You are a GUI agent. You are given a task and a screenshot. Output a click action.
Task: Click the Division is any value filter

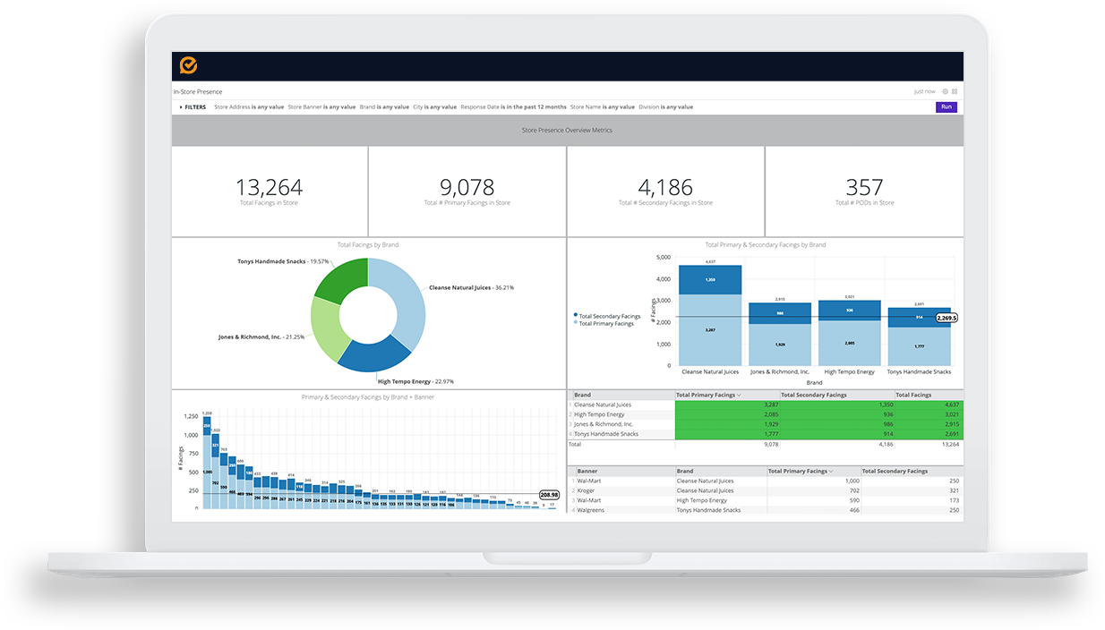click(x=667, y=106)
